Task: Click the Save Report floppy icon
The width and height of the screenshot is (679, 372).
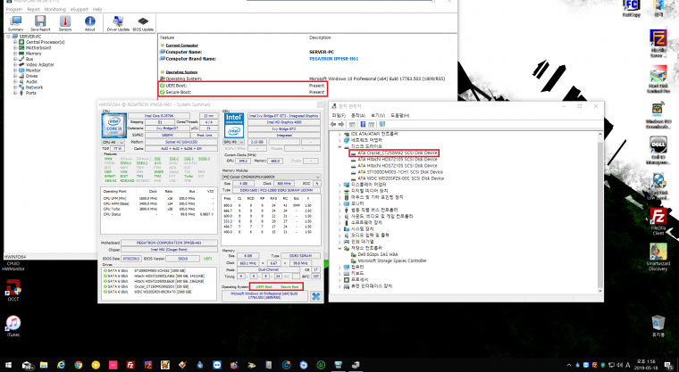Action: tap(40, 23)
